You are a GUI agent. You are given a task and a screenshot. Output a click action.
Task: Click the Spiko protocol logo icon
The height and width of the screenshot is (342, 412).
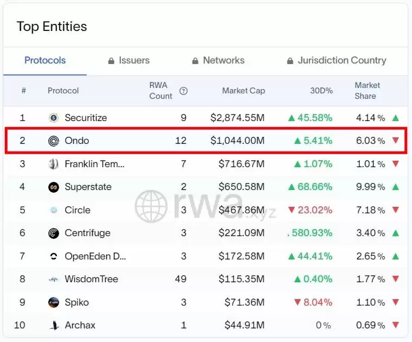(x=54, y=302)
